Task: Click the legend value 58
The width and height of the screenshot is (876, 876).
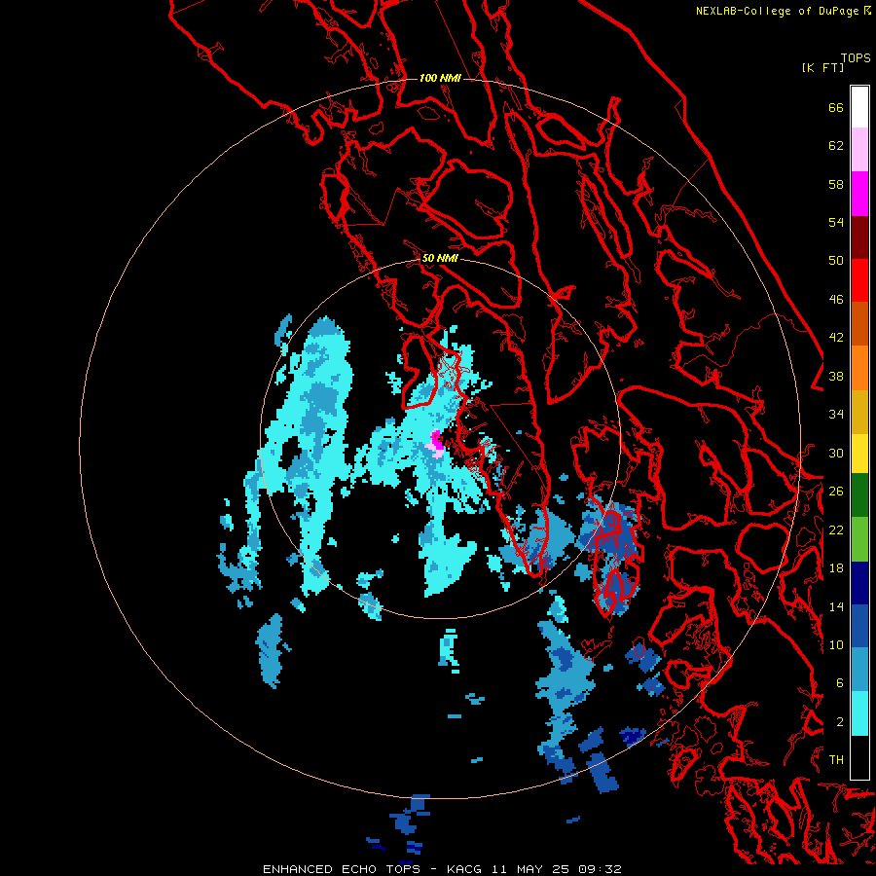Action: 836,184
